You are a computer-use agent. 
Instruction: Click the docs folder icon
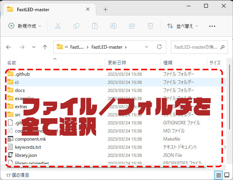tap(10, 90)
